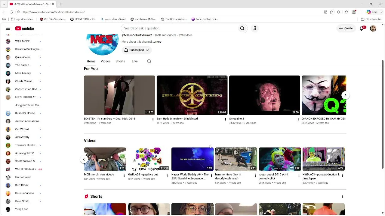Viewport: 385px width, 216px height.
Task: Open options for Sam Hyde Interview video
Action: point(225,120)
